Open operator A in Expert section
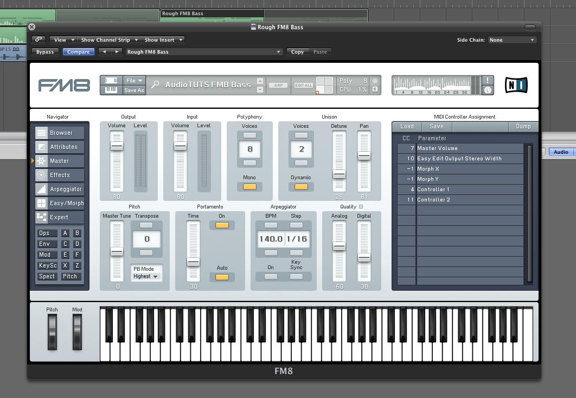The image size is (576, 398). [65, 233]
